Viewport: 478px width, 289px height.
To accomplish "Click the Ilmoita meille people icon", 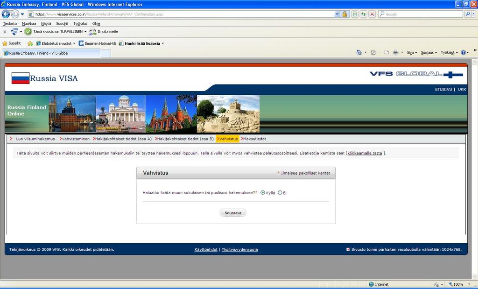I will coord(93,31).
